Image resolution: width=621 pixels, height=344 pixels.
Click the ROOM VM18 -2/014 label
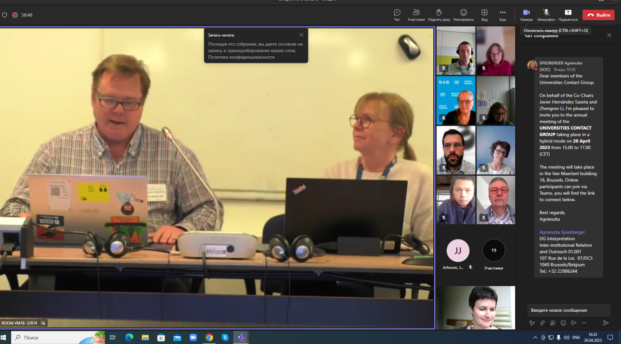(x=20, y=323)
